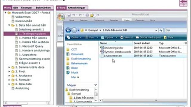191x107 pixels.
Task: Switch to the E-kurs tab
Action: pos(61,8)
